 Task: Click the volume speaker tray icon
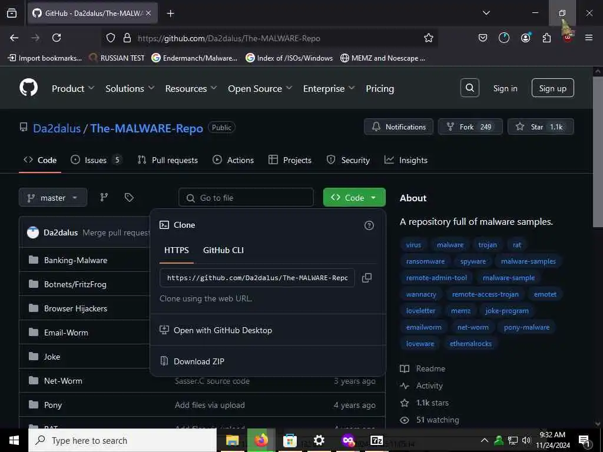click(x=526, y=440)
